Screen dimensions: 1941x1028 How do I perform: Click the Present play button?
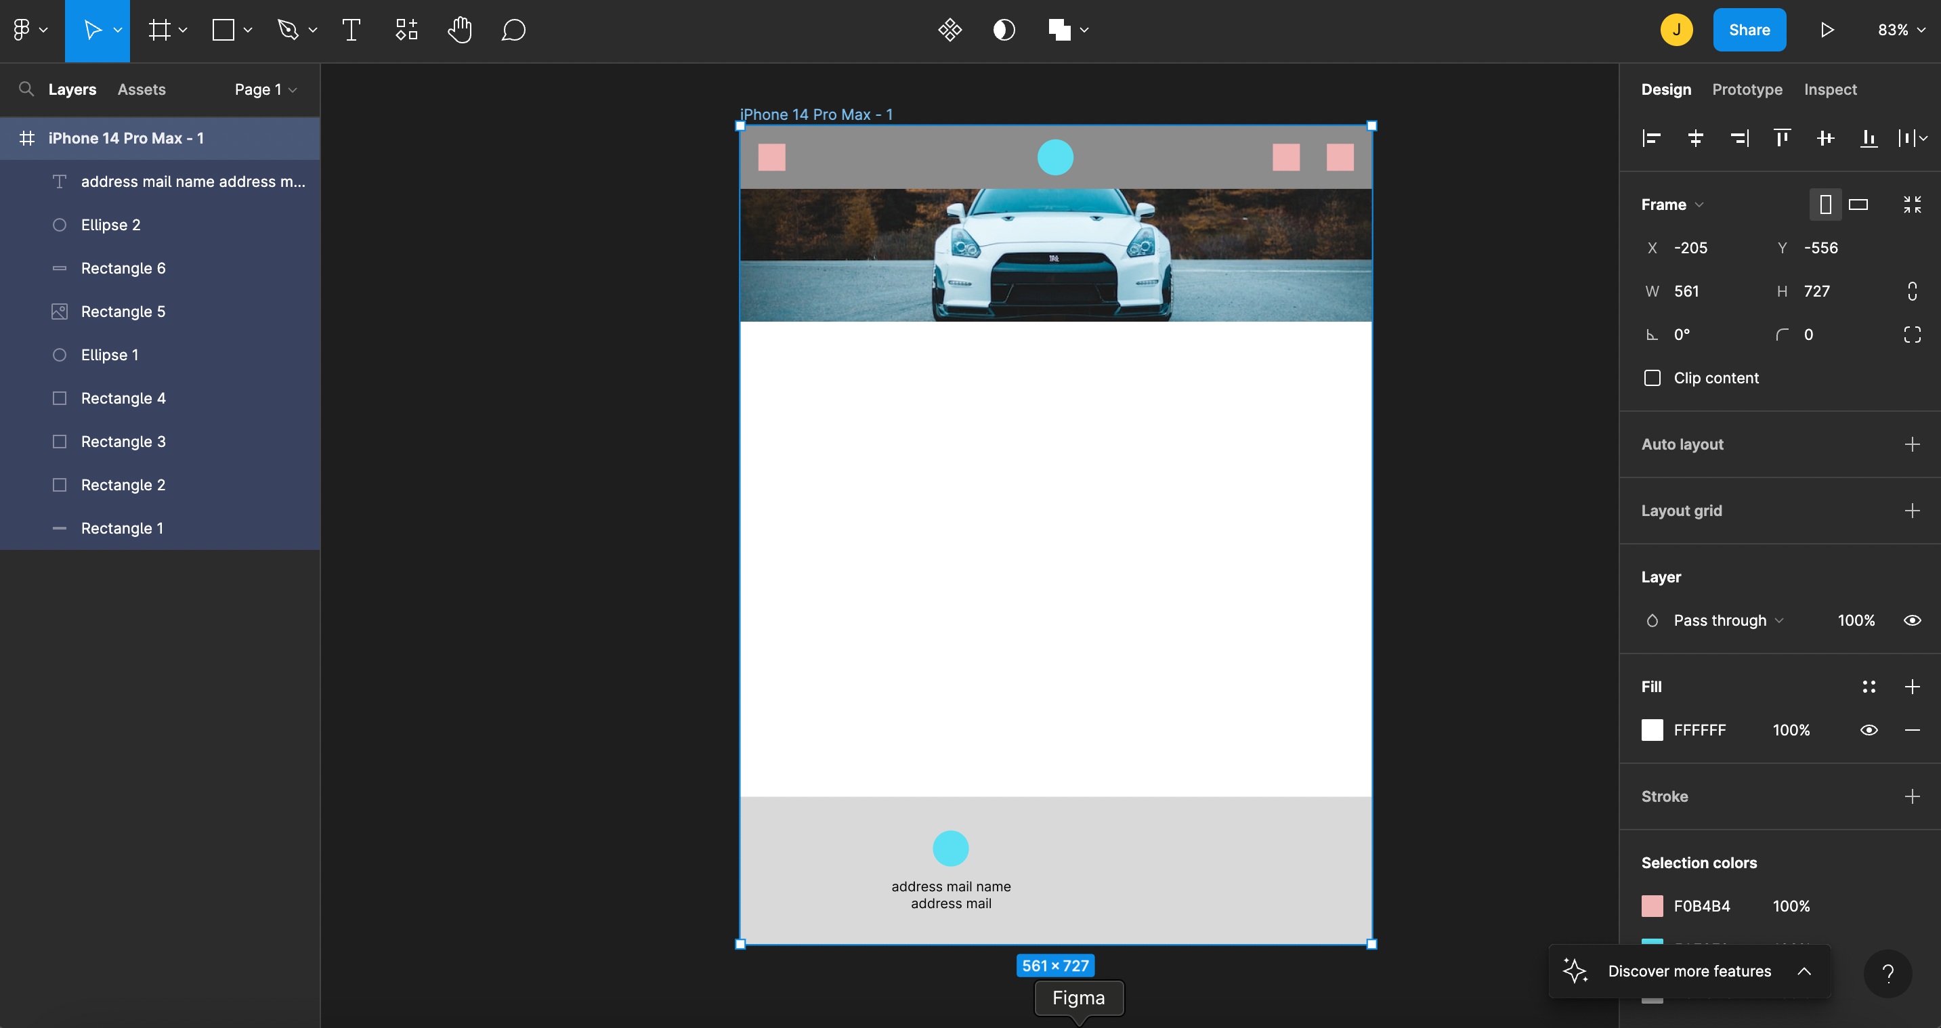[1827, 30]
